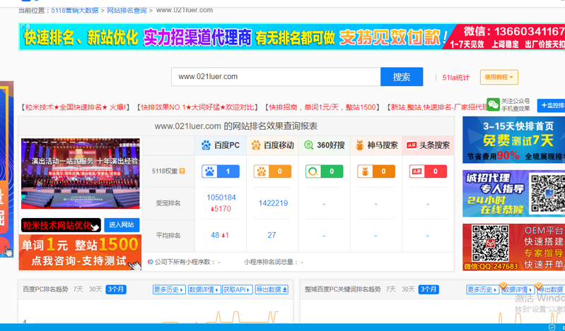This screenshot has width=565, height=331.
Task: Click the help icon beside 5118权重
Action: [x=182, y=171]
